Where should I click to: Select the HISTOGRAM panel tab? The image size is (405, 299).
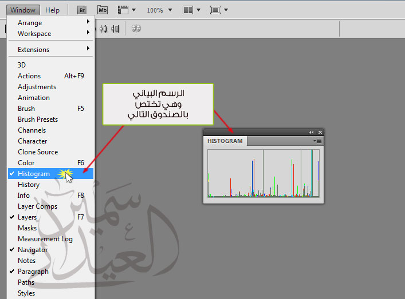coord(225,141)
